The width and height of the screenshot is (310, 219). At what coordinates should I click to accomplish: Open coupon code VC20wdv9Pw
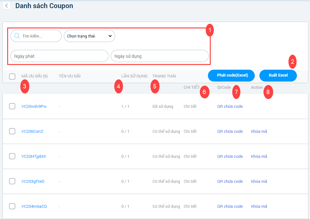(x=34, y=107)
